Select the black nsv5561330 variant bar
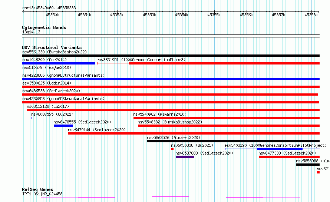Viewport: 330px width, 202px height. pyautogui.click(x=171, y=56)
